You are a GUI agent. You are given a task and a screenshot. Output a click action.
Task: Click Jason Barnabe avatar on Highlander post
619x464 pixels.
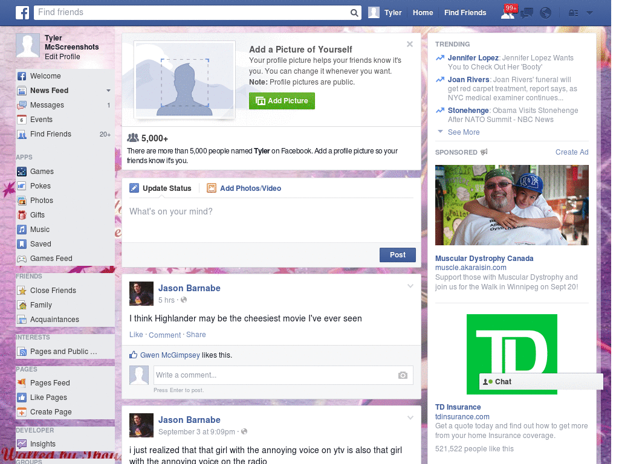coord(141,294)
